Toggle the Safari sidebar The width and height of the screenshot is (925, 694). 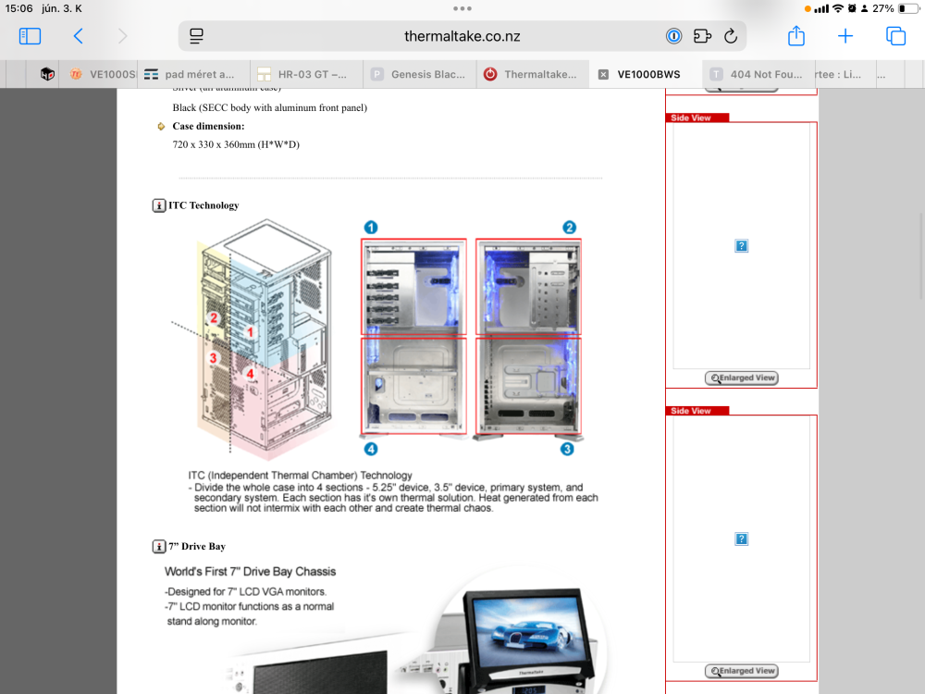pos(30,36)
